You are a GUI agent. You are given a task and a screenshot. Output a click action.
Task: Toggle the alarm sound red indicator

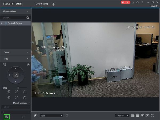tap(126, 2)
